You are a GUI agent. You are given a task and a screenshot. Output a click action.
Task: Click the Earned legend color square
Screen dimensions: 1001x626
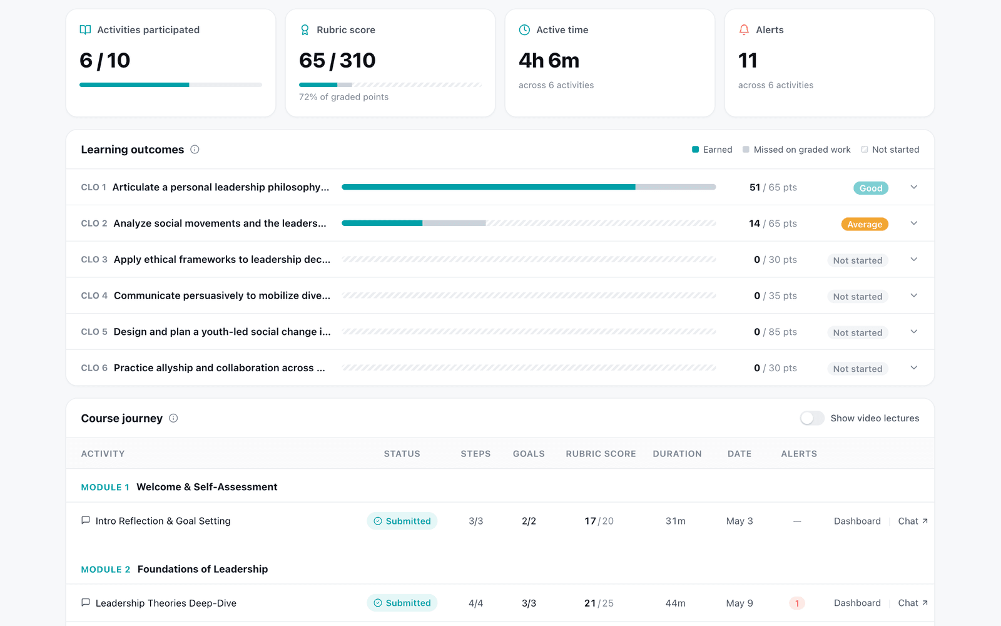(695, 150)
